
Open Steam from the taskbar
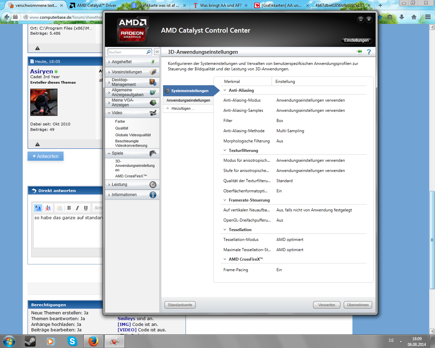(30, 341)
